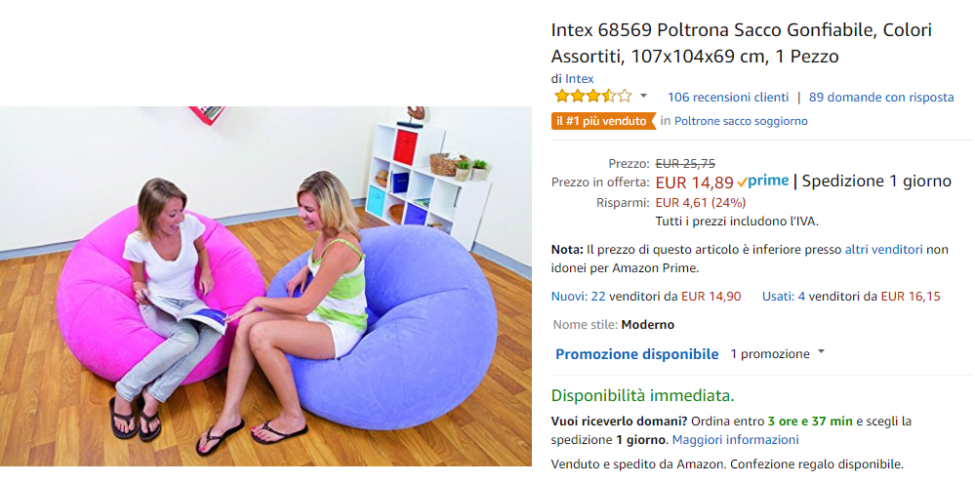Expand the star rating dropdown arrow
The width and height of the screenshot is (975, 484).
click(x=643, y=96)
